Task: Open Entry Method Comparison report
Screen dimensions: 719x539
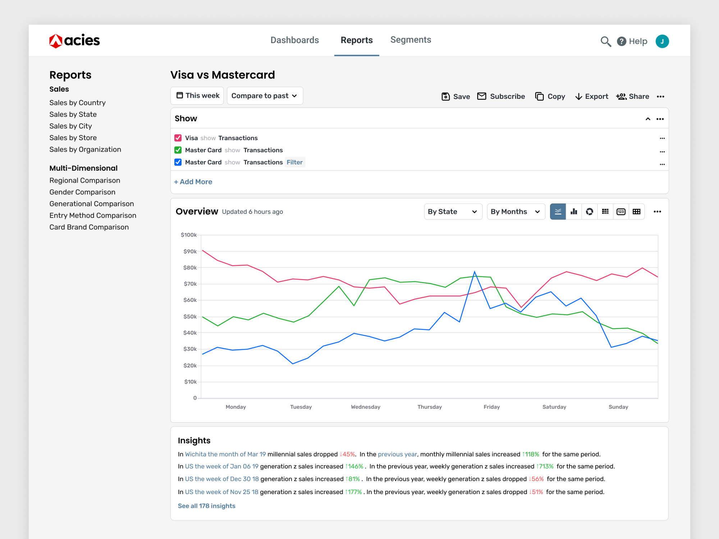Action: pyautogui.click(x=93, y=216)
